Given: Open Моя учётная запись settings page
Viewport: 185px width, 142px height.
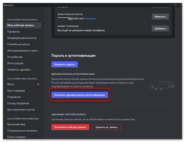Looking at the screenshot, I should pos(23,25).
